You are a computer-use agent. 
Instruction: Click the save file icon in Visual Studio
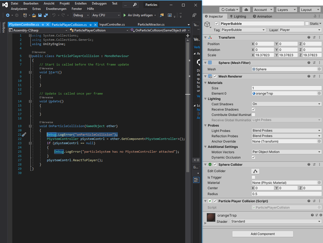40,15
